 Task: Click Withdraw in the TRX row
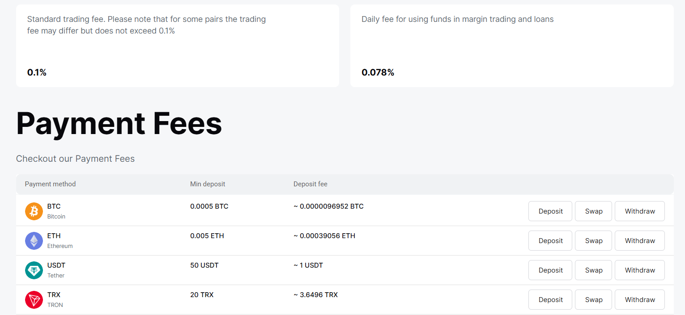[639, 299]
